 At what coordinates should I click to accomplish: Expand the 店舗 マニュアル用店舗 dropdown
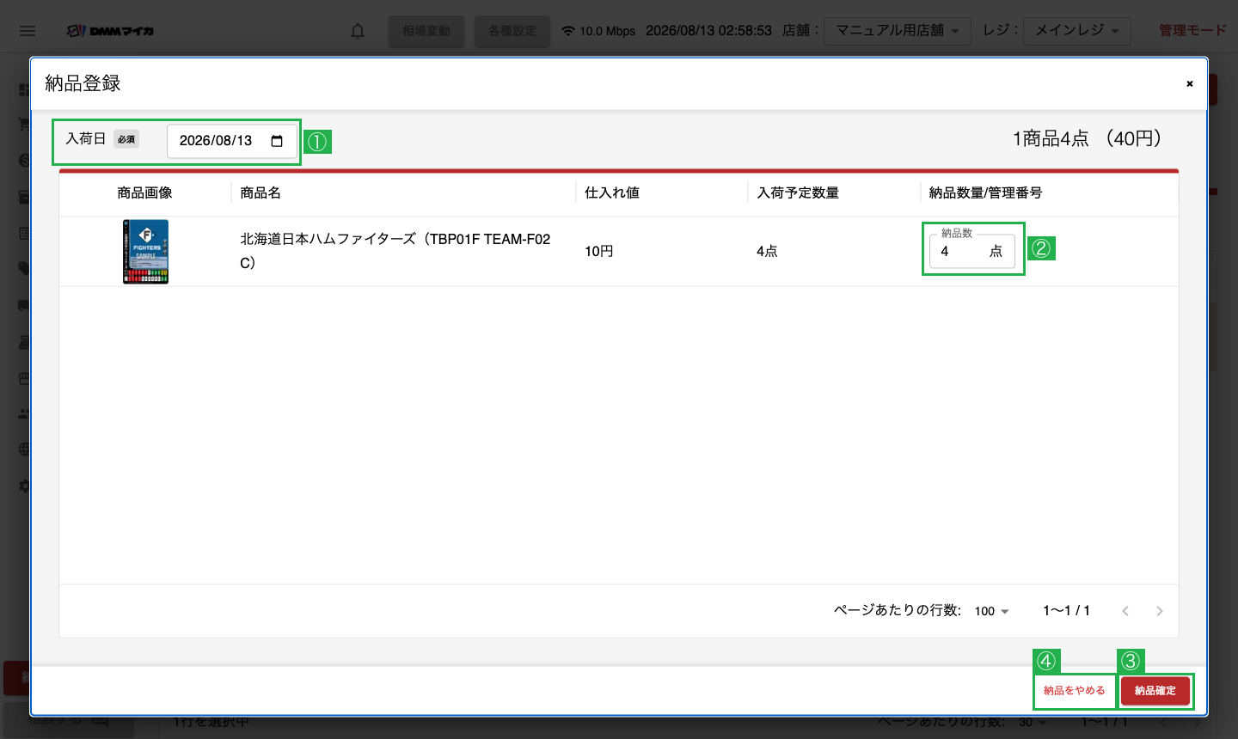pyautogui.click(x=898, y=31)
